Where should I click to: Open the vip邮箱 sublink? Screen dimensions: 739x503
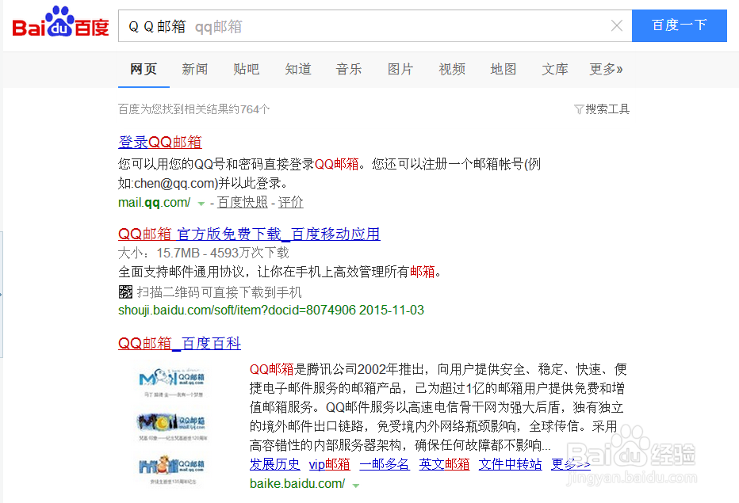click(329, 464)
